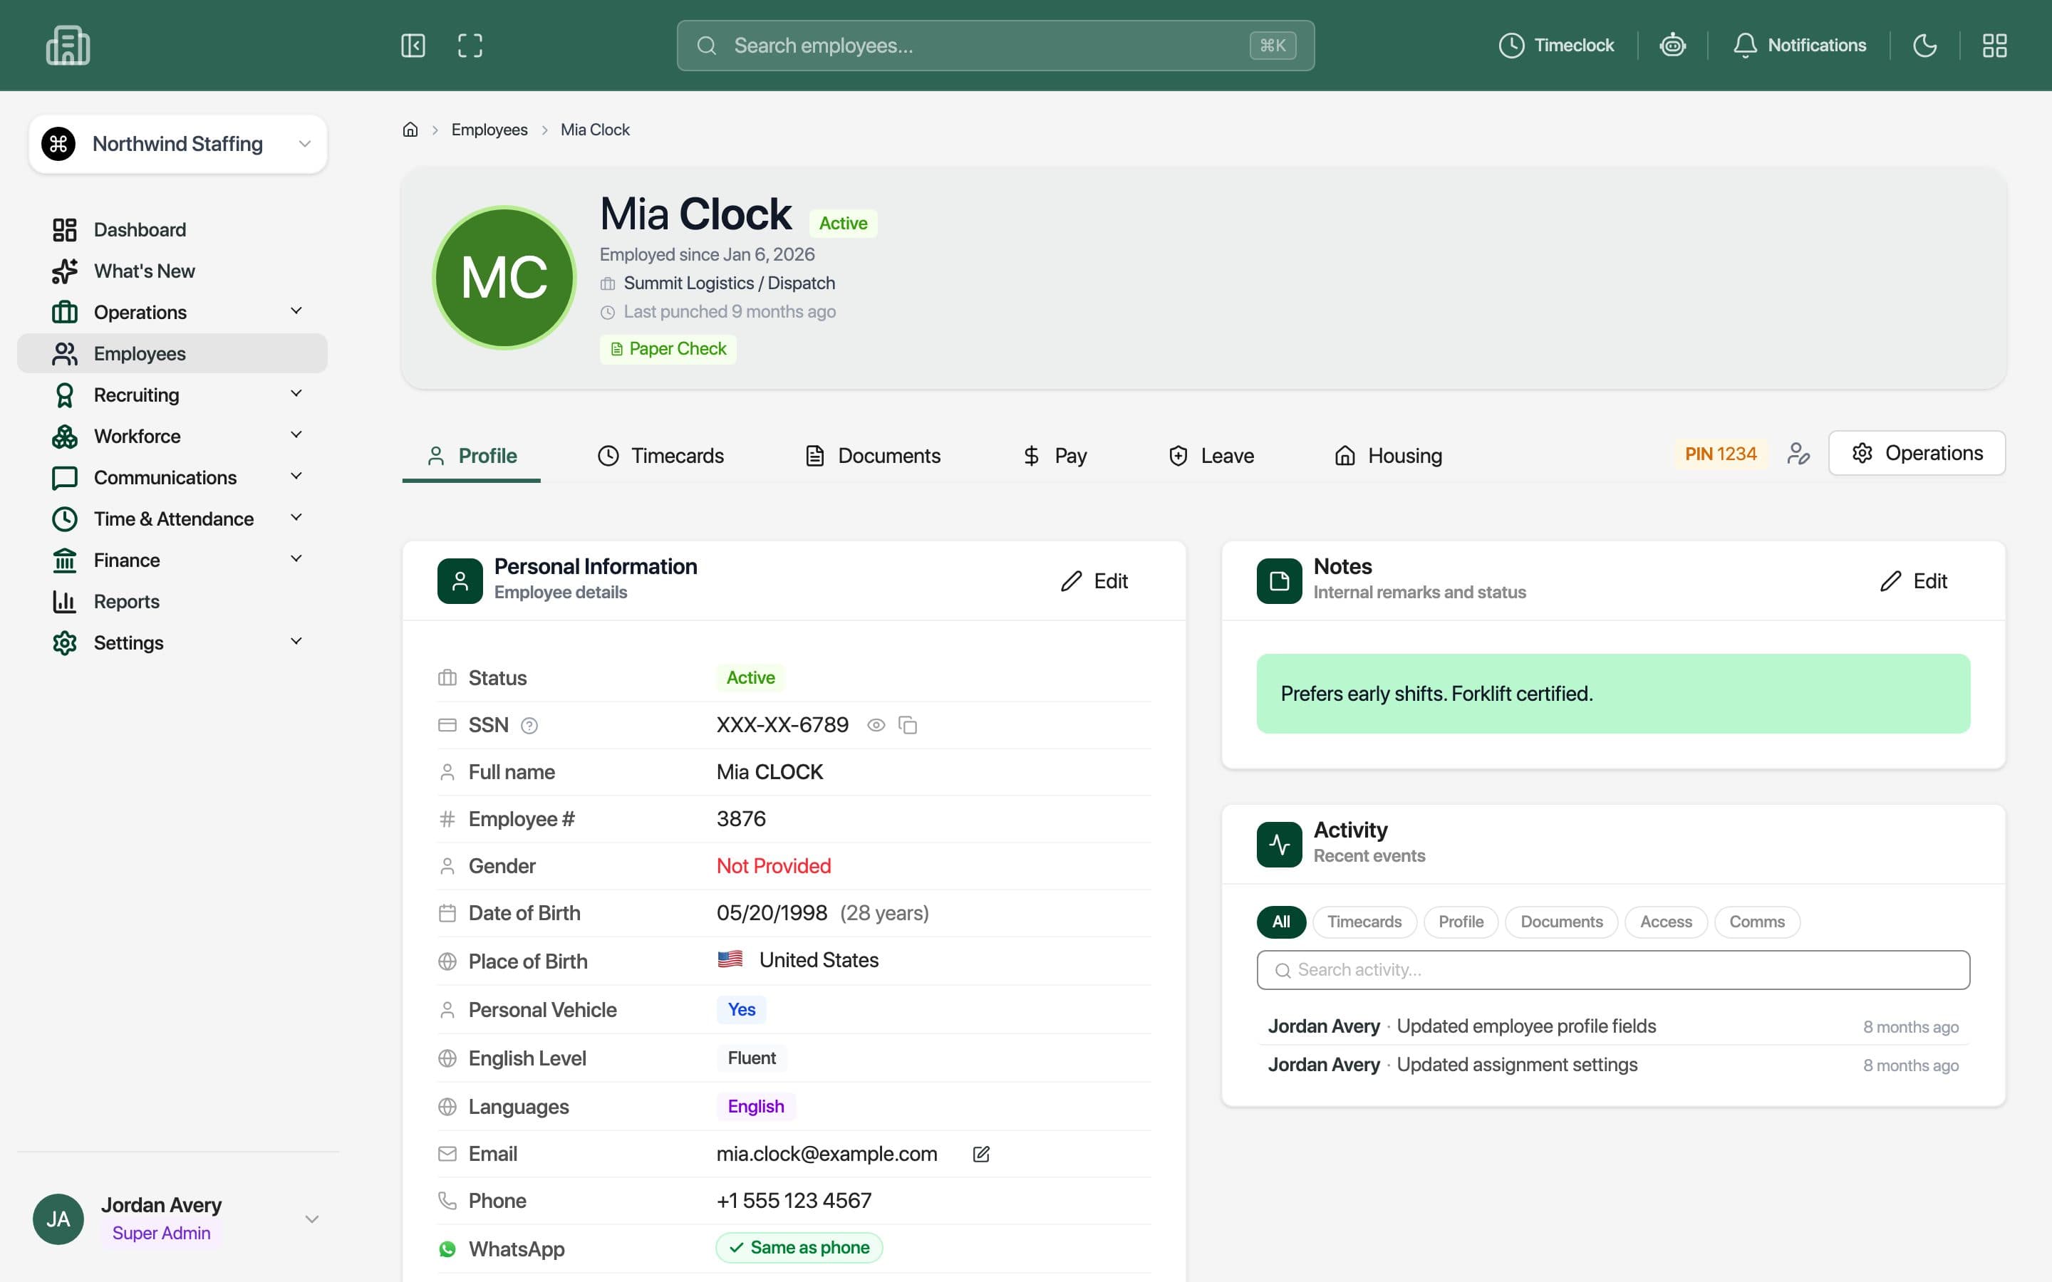This screenshot has width=2052, height=1282.
Task: Open the Housing tab
Action: pos(1388,456)
